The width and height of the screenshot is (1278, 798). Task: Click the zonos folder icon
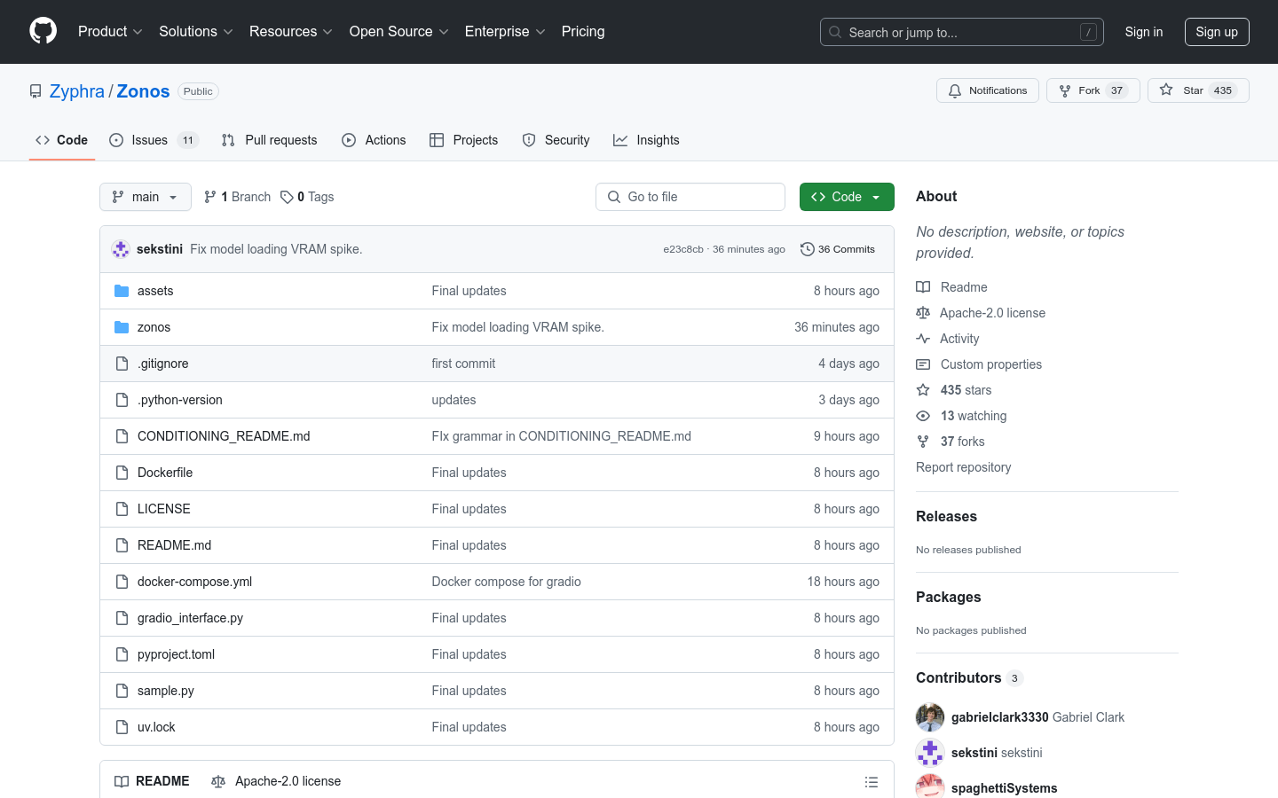point(122,327)
